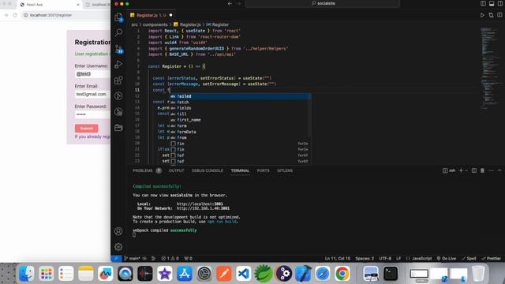Open the Explorer view in activity bar
Screen dimensions: 505x284
click(x=118, y=17)
